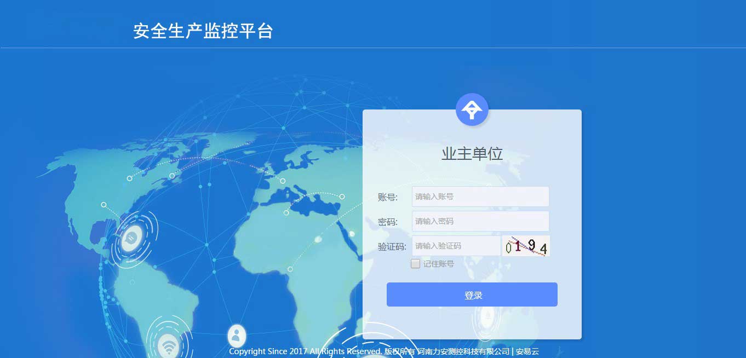Click the round logo above the login card

pos(472,109)
